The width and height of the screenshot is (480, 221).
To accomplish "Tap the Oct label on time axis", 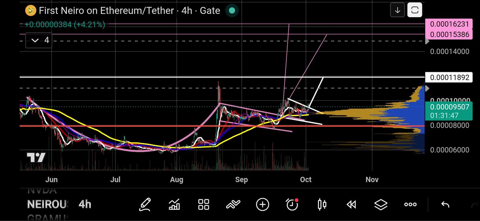I will pyautogui.click(x=306, y=180).
